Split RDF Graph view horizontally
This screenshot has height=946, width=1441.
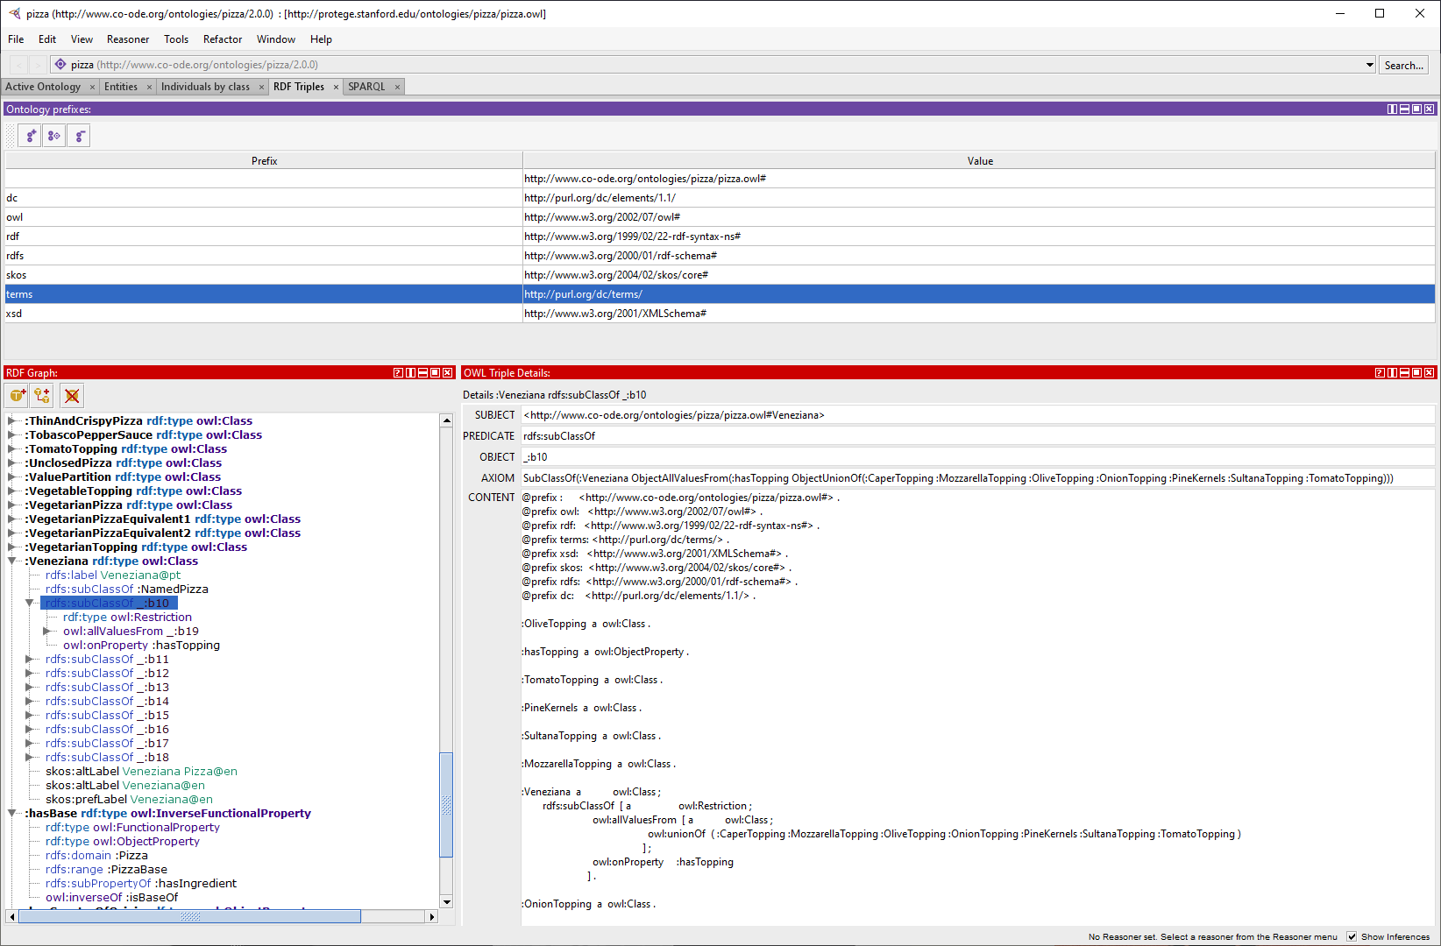tap(422, 373)
